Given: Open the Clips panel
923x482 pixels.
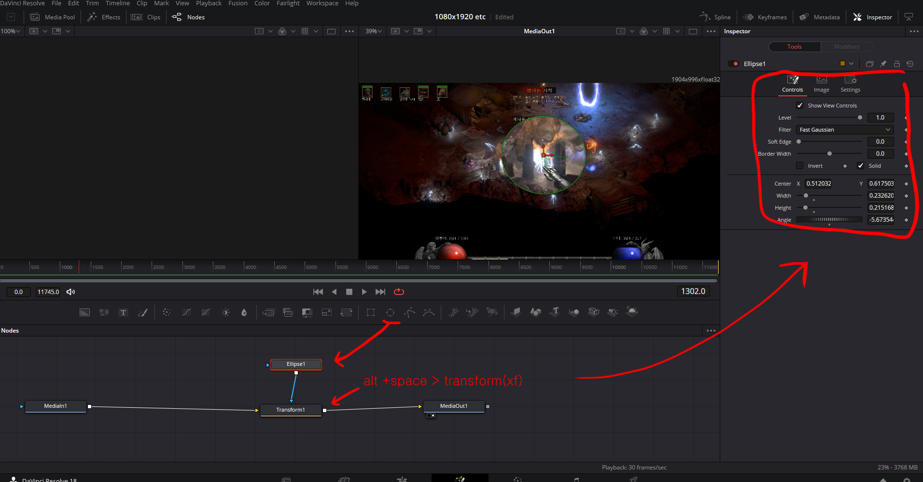Looking at the screenshot, I should pyautogui.click(x=146, y=17).
